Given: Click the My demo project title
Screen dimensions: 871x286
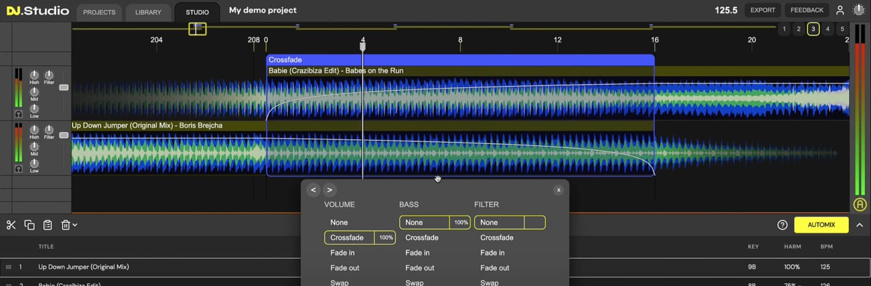Looking at the screenshot, I should click(262, 10).
